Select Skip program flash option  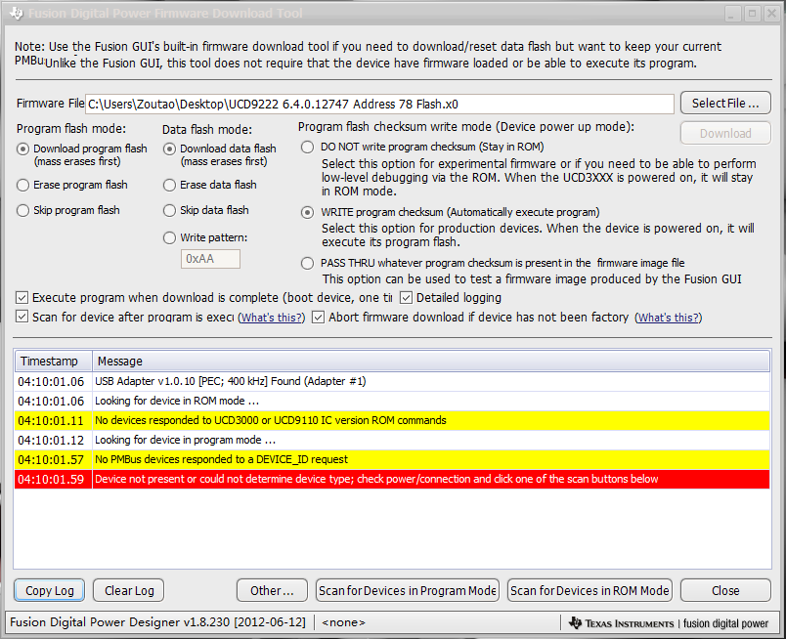click(x=22, y=210)
